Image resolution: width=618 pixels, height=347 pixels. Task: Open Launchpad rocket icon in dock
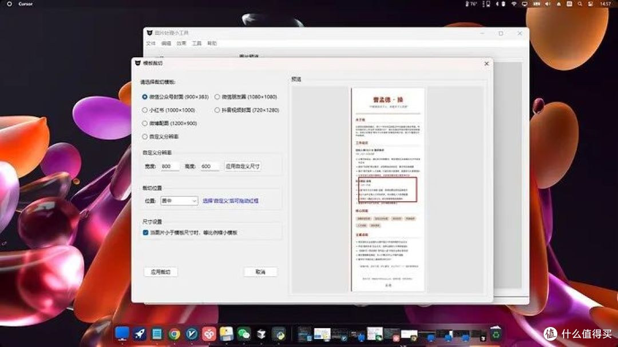140,334
